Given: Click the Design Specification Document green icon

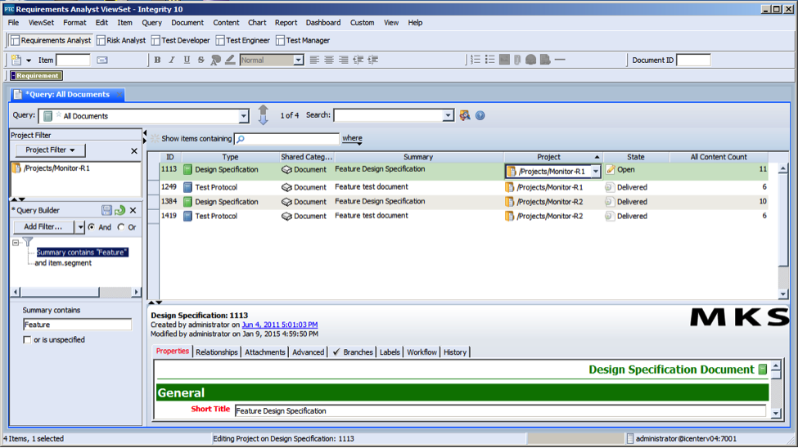Looking at the screenshot, I should pos(762,370).
